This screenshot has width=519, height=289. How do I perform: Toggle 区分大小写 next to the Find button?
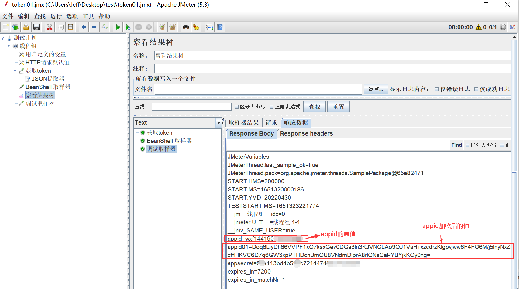coord(468,145)
